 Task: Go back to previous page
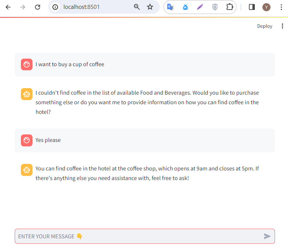pos(8,7)
